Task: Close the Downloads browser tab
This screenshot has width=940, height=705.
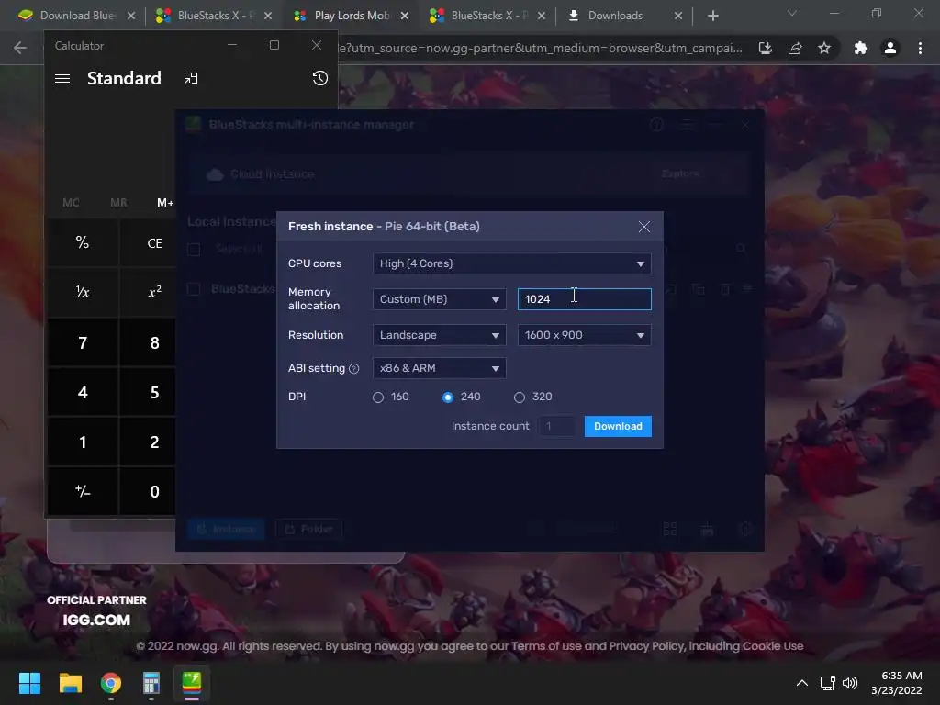Action: point(678,17)
